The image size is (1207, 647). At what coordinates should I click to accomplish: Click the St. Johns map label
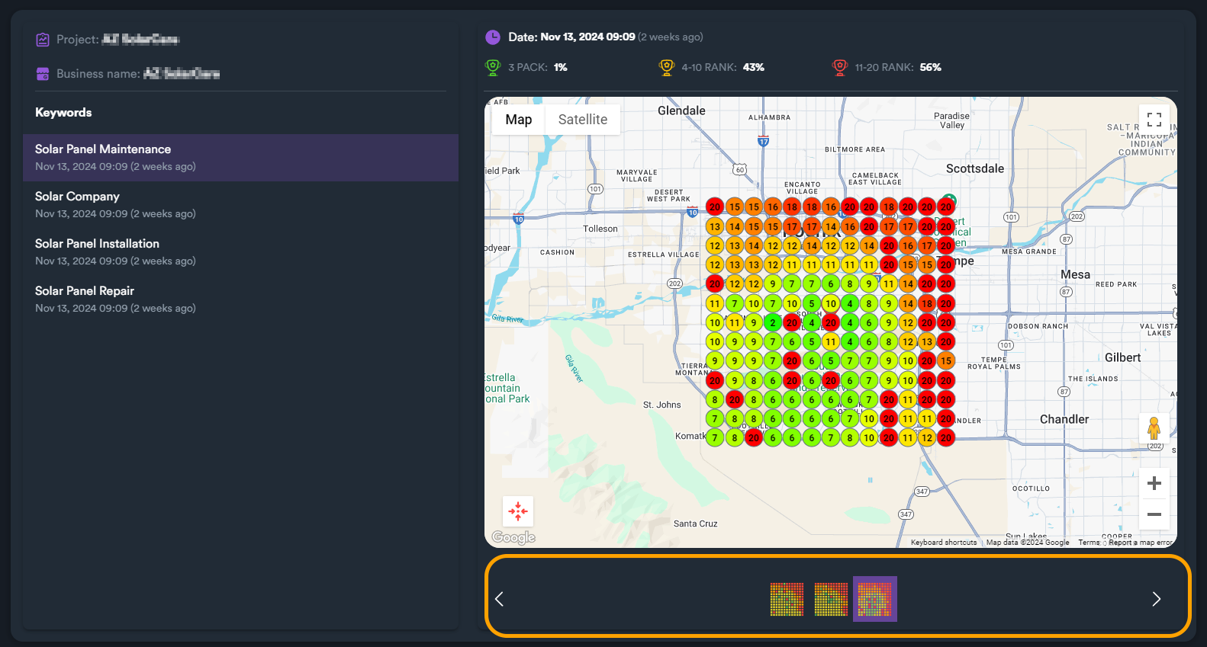(x=661, y=405)
